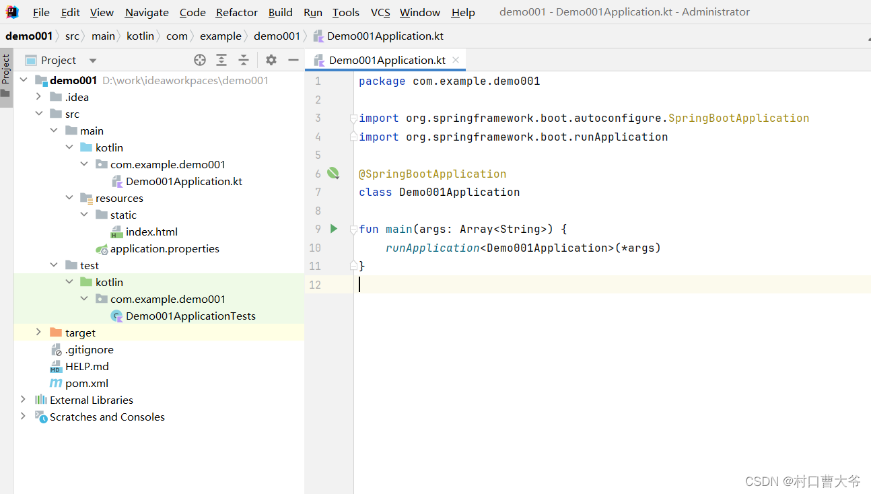Expand All nodes in Project tree
871x494 pixels.
coord(221,60)
